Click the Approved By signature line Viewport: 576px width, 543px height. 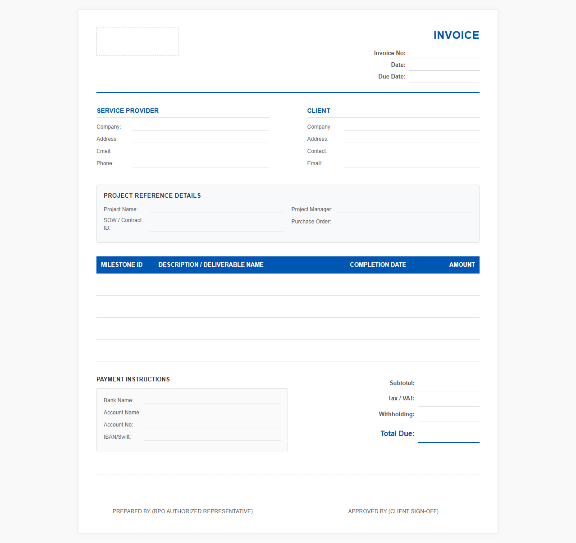pos(393,504)
